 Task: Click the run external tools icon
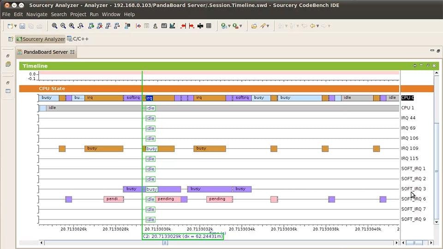click(x=235, y=26)
